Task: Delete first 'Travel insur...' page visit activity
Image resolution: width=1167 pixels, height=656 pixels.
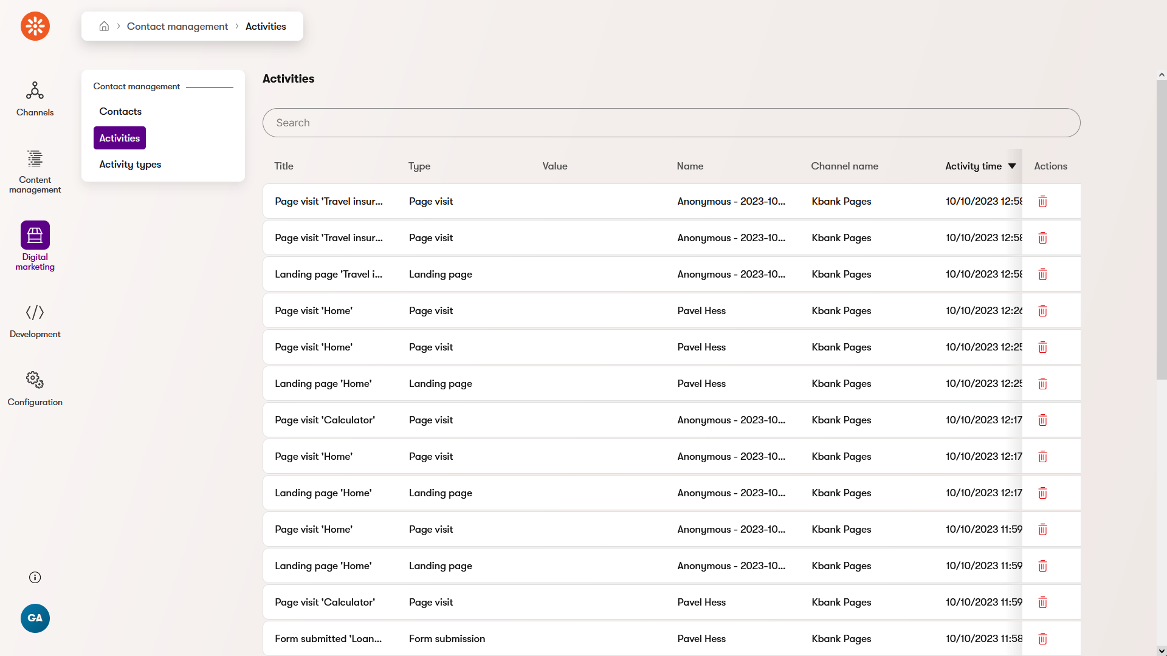Action: (1042, 202)
